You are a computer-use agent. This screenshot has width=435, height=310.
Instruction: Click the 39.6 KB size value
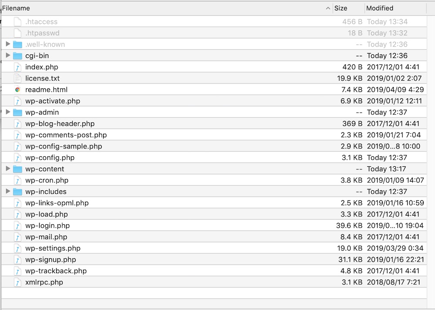tap(349, 226)
